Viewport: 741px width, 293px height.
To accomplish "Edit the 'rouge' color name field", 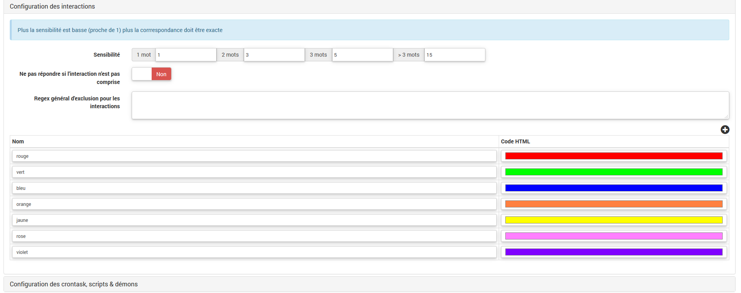I will pos(254,156).
